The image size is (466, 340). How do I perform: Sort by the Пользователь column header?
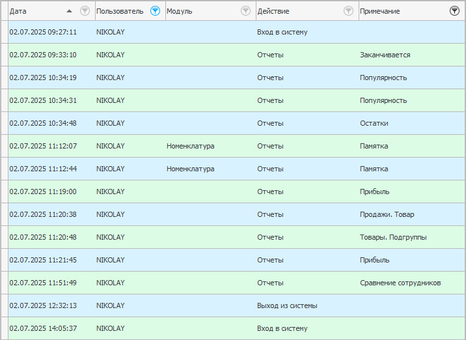(120, 11)
